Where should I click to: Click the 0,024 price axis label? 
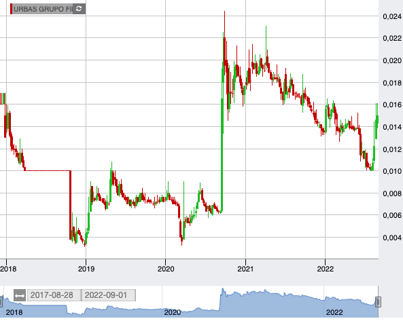coord(392,16)
